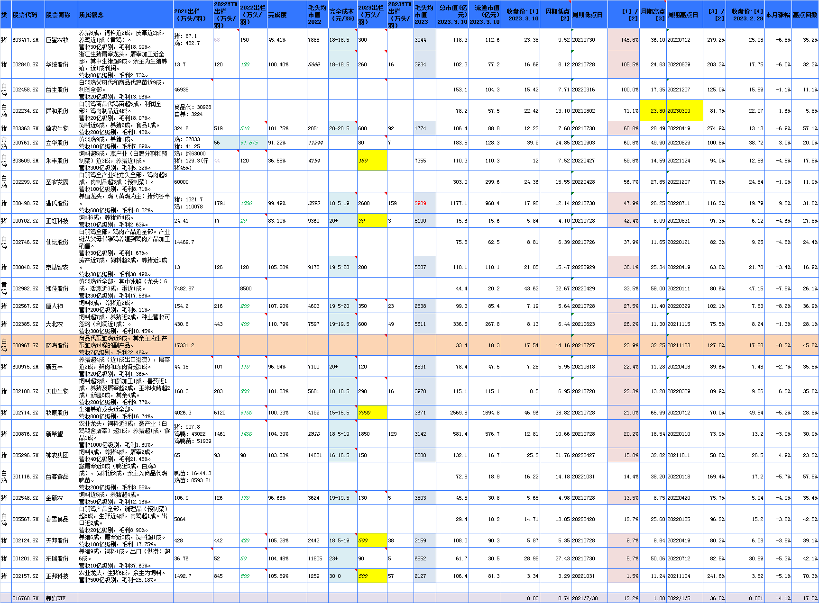Click stock code 300967.SZ
This screenshot has width=819, height=603.
(26, 345)
